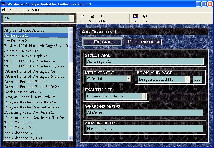Viewport: 214px width, 148px height.
Task: Open the Tools menu
Action: pos(26,10)
